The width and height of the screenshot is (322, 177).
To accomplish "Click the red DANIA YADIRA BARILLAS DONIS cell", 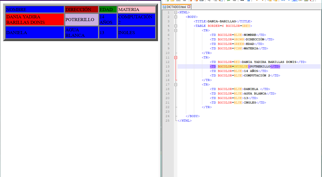I will (x=35, y=20).
